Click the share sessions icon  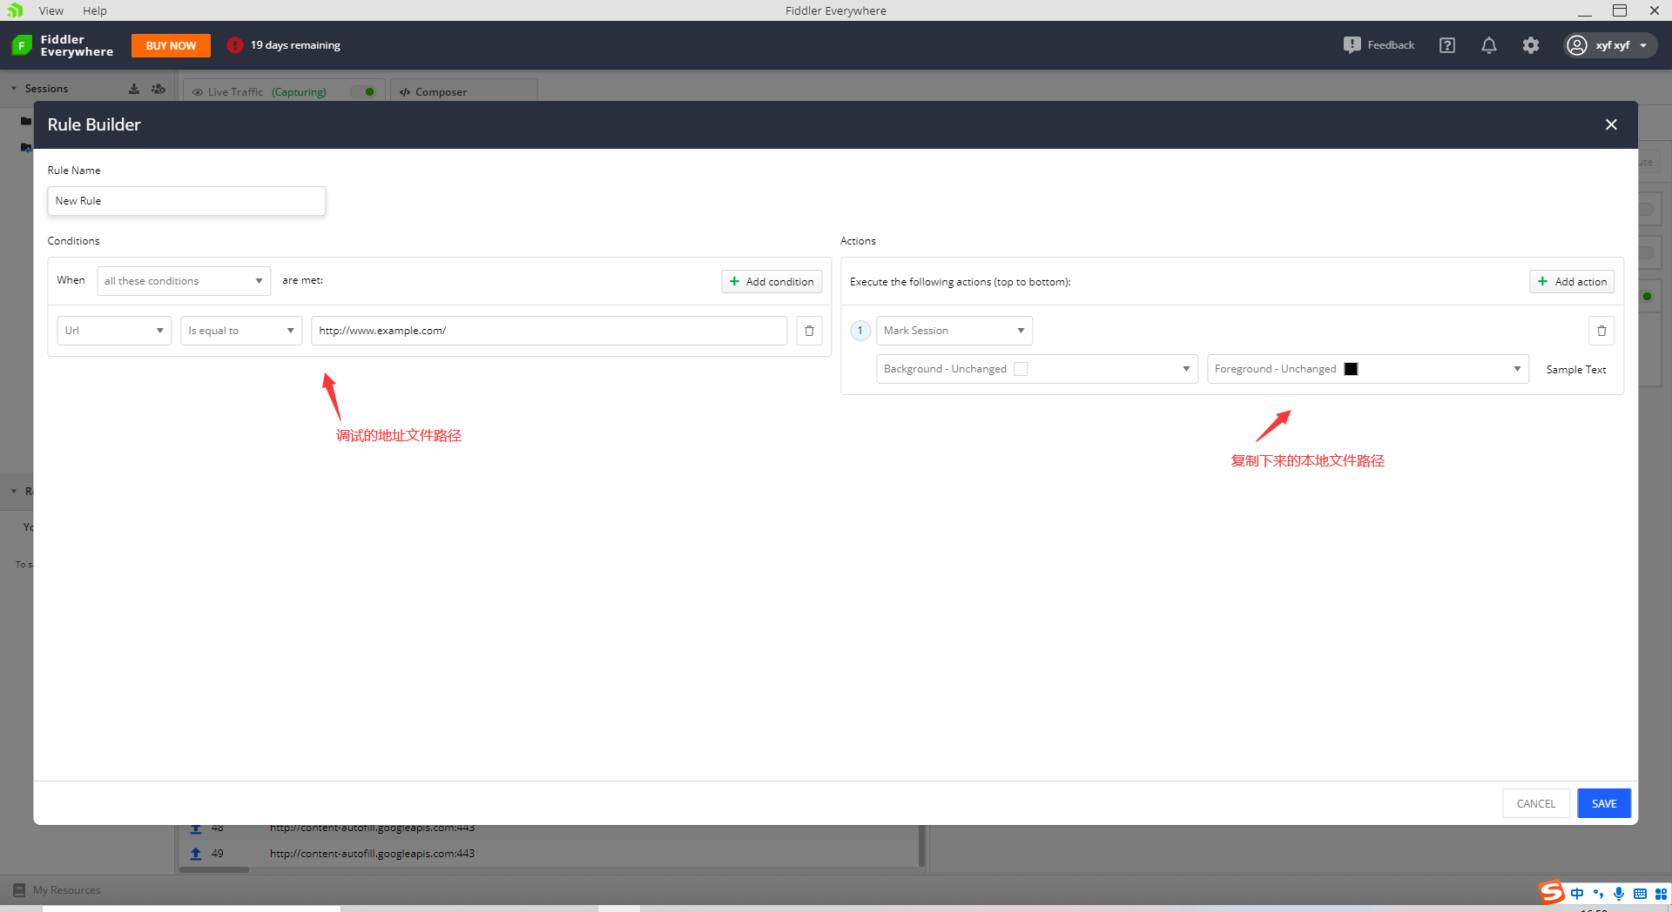[158, 89]
